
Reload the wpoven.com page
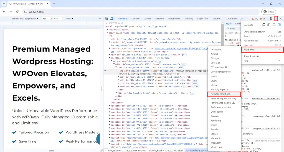tap(17, 12)
